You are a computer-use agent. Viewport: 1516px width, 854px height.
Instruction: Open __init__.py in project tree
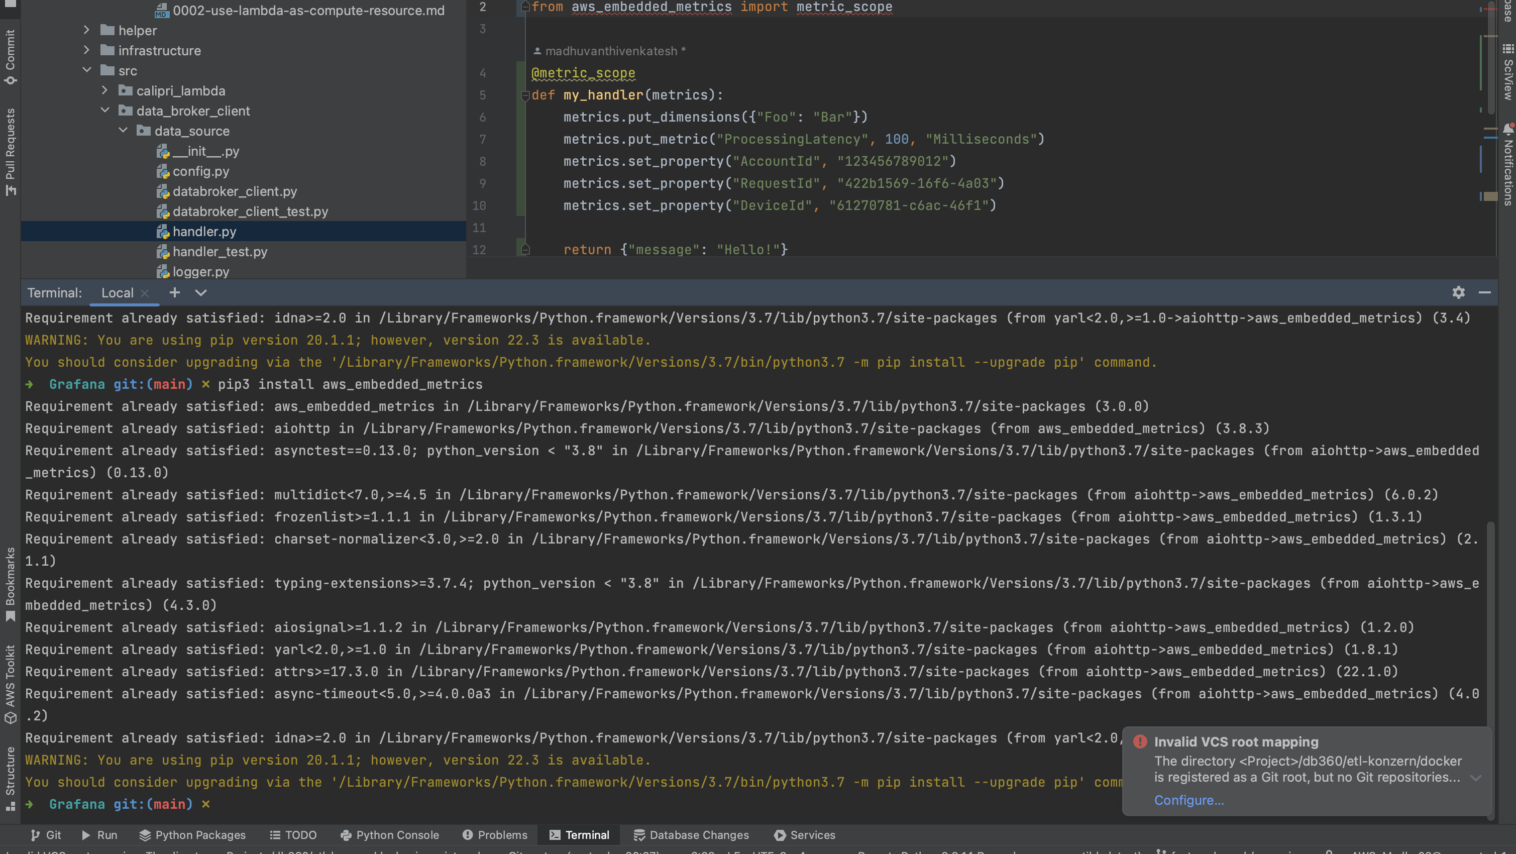[205, 151]
